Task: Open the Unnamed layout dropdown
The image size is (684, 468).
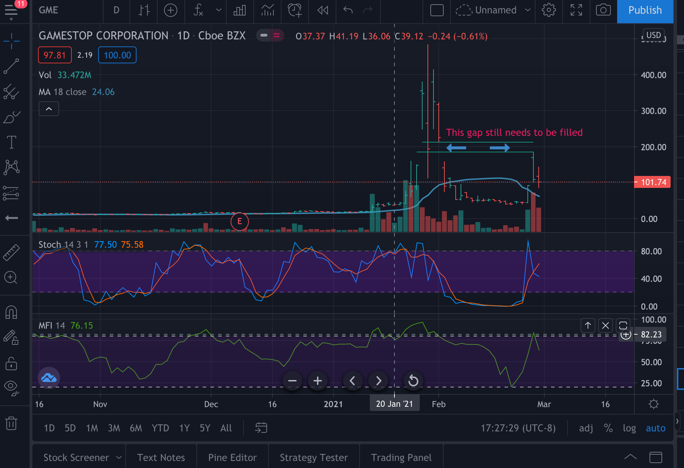Action: (x=493, y=10)
